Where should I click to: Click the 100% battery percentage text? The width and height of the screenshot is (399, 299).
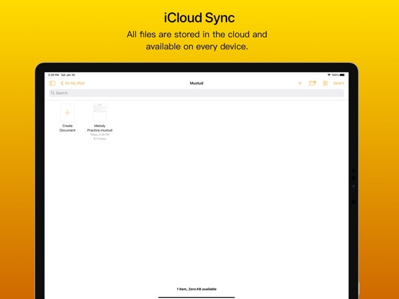coord(335,75)
